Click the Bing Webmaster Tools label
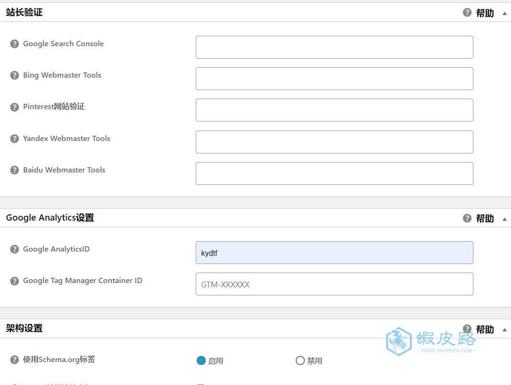Image resolution: width=511 pixels, height=385 pixels. [x=62, y=75]
